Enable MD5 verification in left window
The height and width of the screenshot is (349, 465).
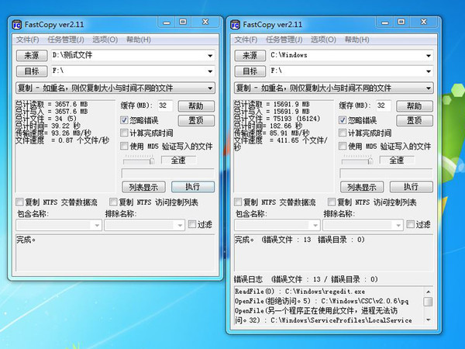124,146
